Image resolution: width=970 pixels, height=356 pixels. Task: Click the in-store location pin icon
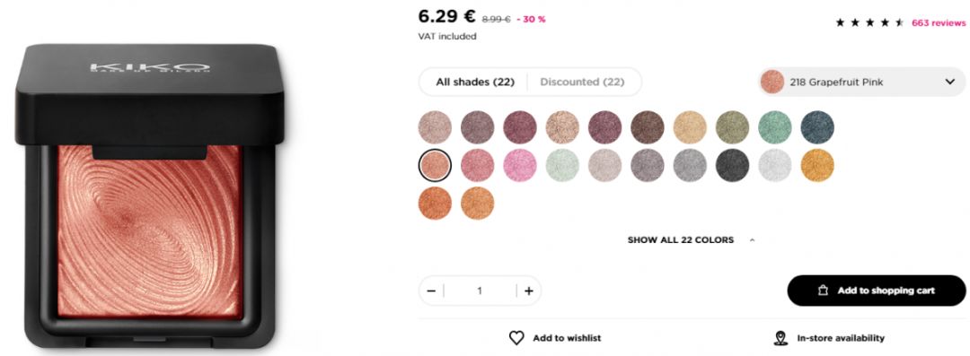coord(780,338)
